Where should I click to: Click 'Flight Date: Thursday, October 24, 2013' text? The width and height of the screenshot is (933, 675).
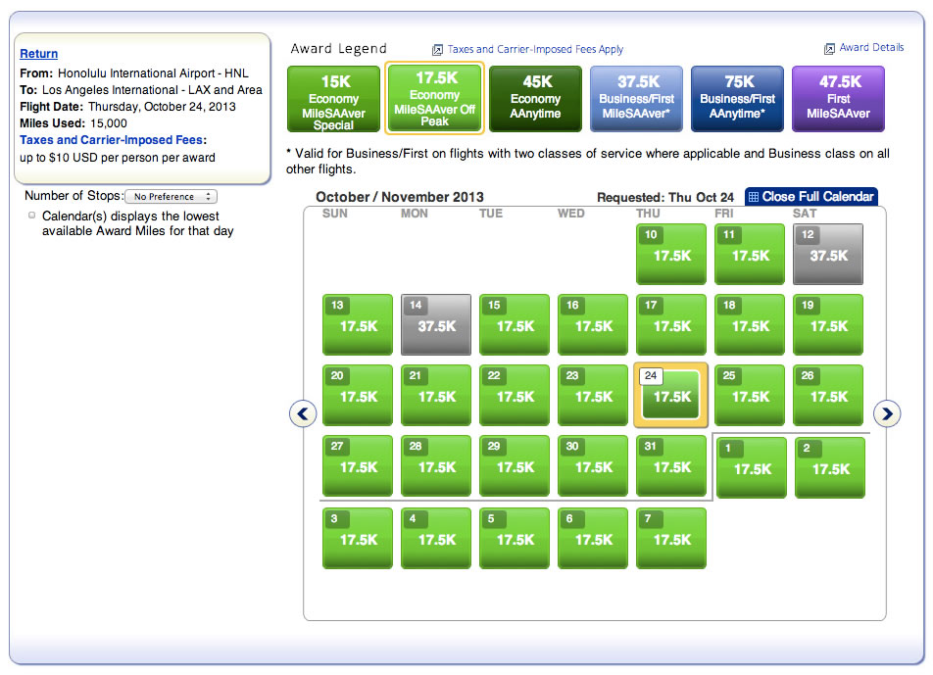[x=128, y=107]
